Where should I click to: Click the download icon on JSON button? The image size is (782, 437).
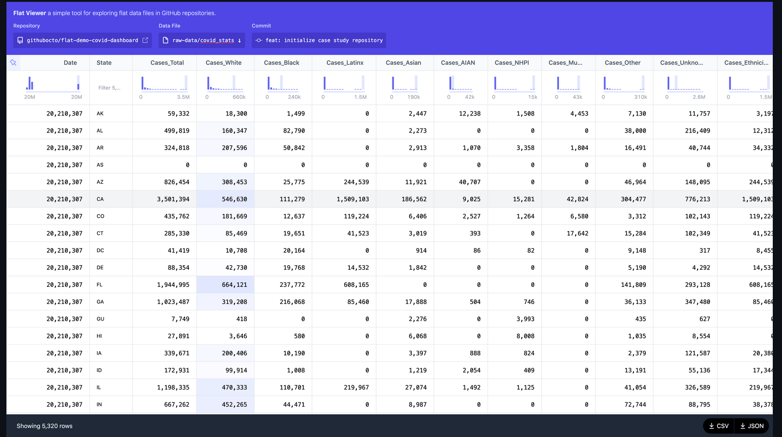743,426
